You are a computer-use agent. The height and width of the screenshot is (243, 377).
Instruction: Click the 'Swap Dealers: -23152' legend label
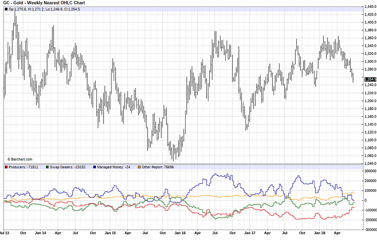68,167
